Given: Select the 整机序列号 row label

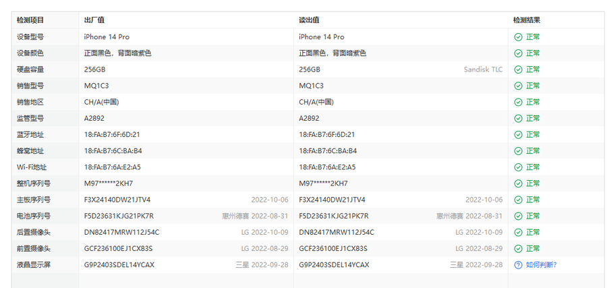Looking at the screenshot, I should (x=34, y=183).
